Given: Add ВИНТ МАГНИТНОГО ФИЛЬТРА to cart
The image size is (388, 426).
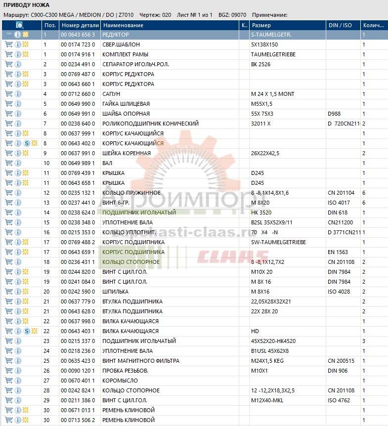Looking at the screenshot, I should [x=9, y=361].
